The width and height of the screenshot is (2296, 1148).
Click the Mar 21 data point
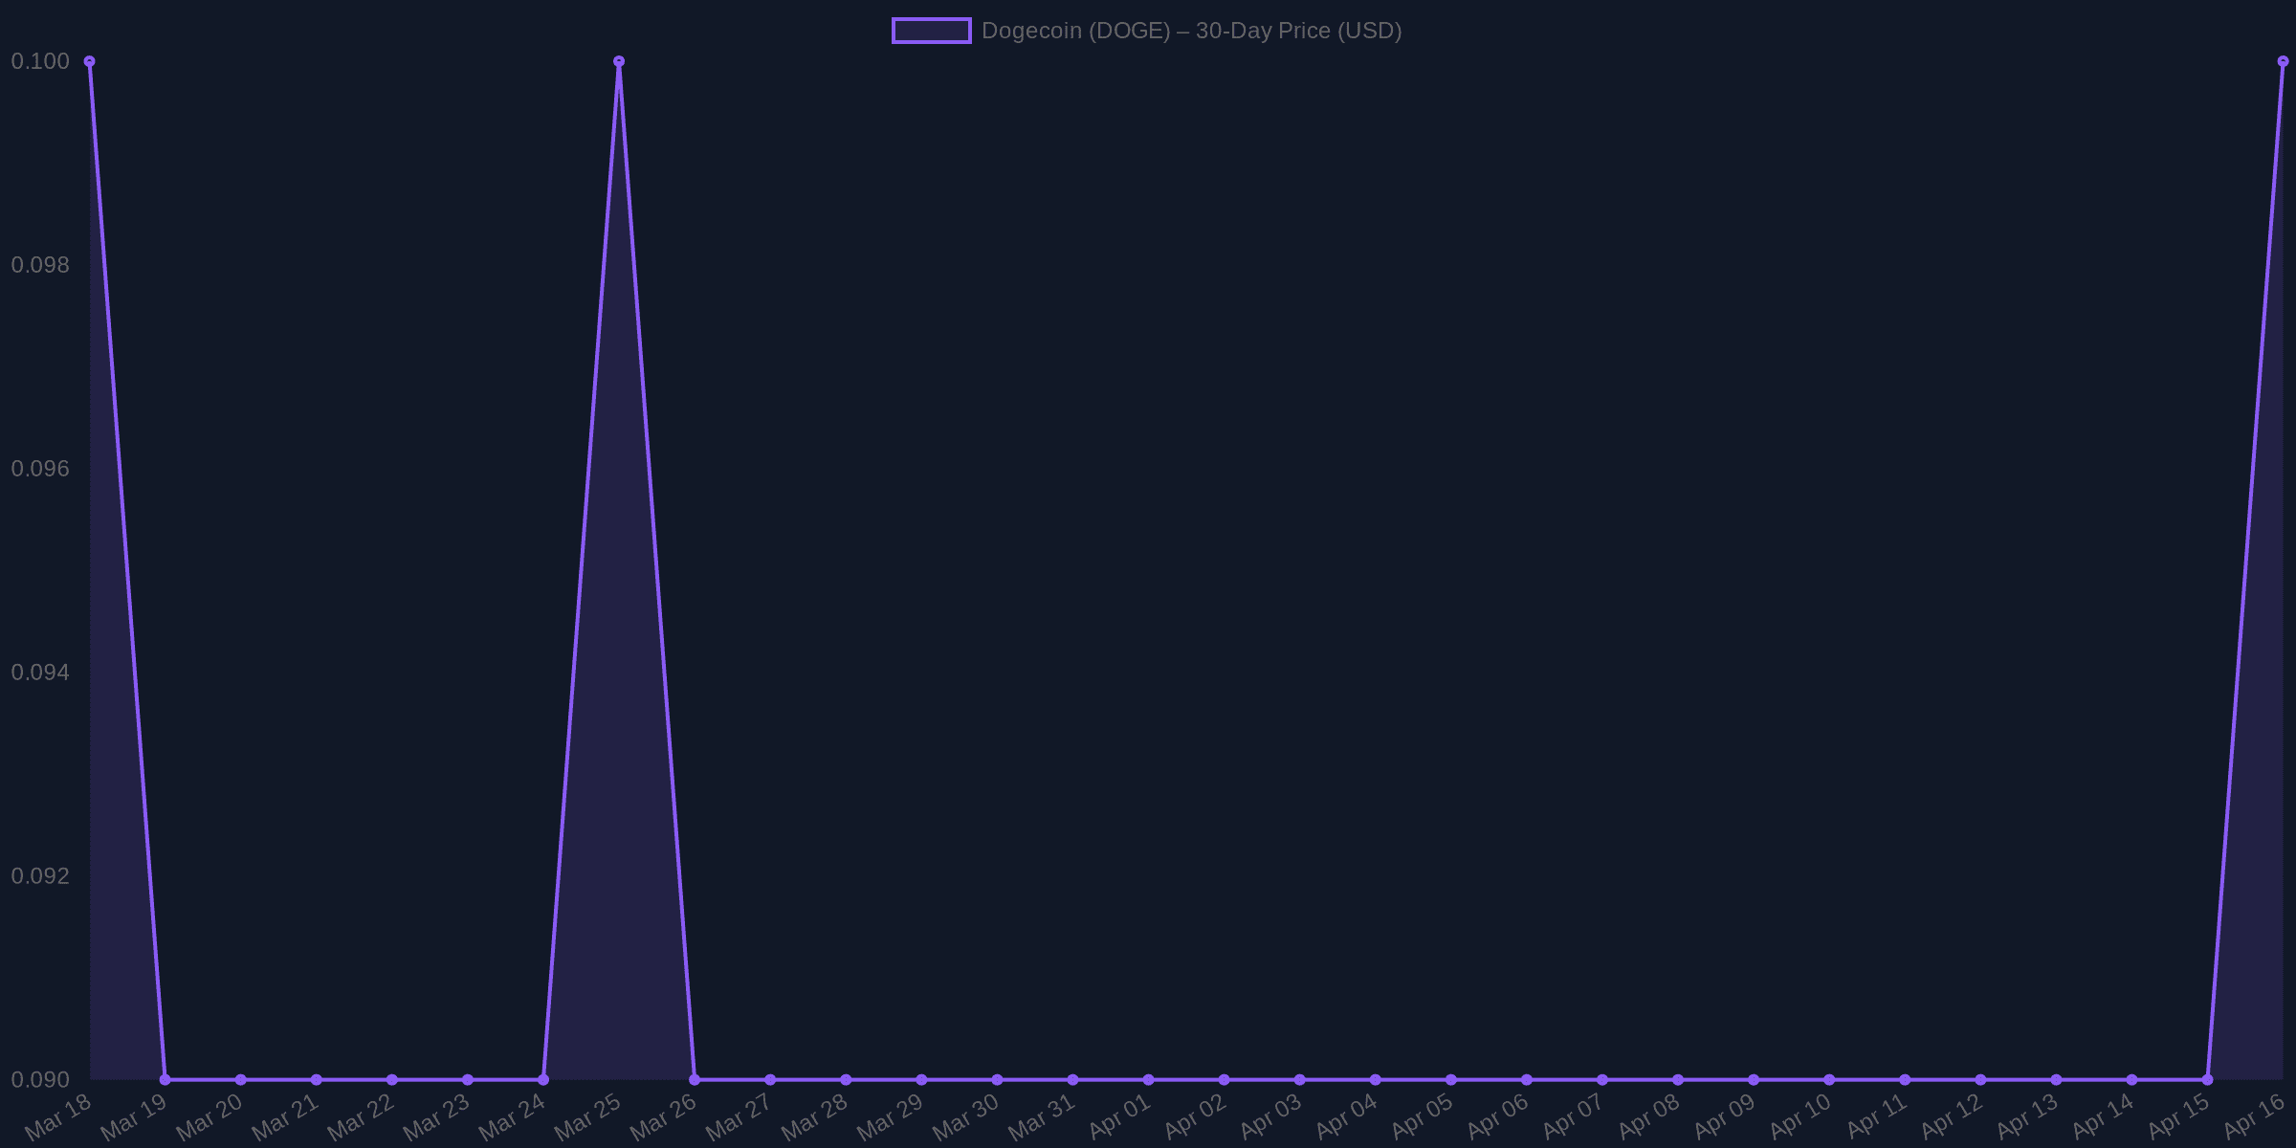317,1079
